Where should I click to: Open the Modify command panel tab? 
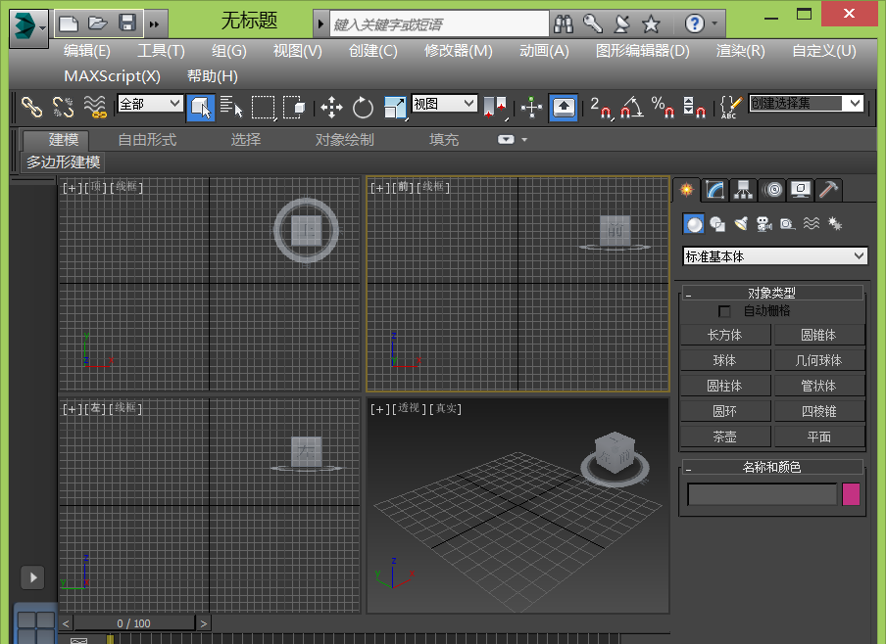point(714,190)
